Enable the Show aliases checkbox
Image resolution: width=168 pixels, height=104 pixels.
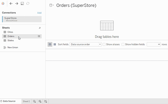point(104,44)
